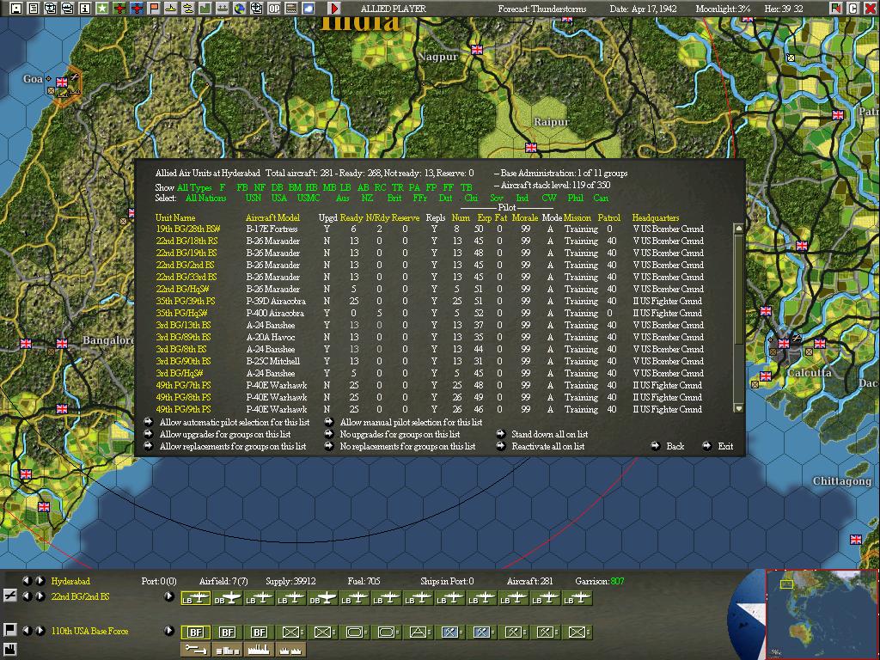Viewport: 880px width, 660px height.
Task: Open the 35th PG/39th FS unit row
Action: click(x=430, y=301)
